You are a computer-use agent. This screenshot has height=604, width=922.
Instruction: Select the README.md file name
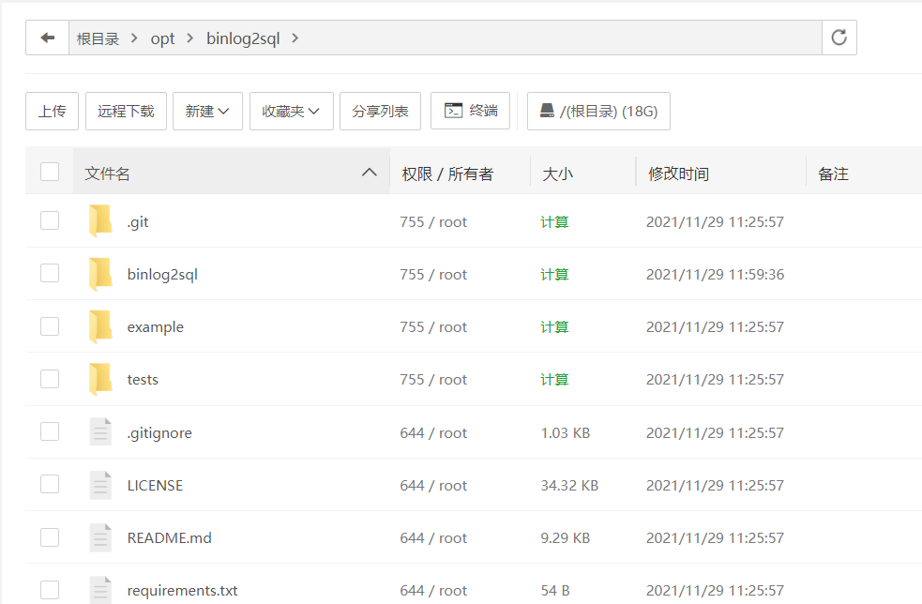tap(170, 538)
